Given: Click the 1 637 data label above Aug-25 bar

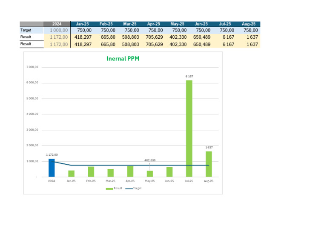Looking at the screenshot, I should [x=209, y=148].
